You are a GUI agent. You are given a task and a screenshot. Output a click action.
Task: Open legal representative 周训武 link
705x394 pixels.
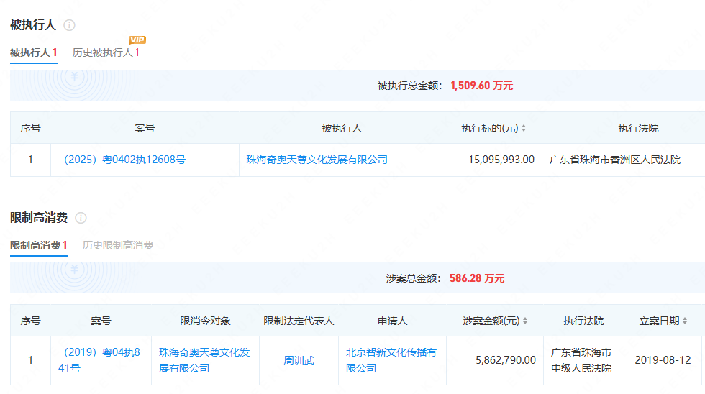point(299,360)
